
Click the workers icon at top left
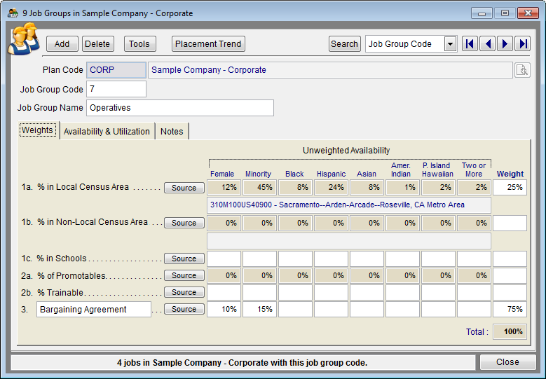tap(24, 39)
